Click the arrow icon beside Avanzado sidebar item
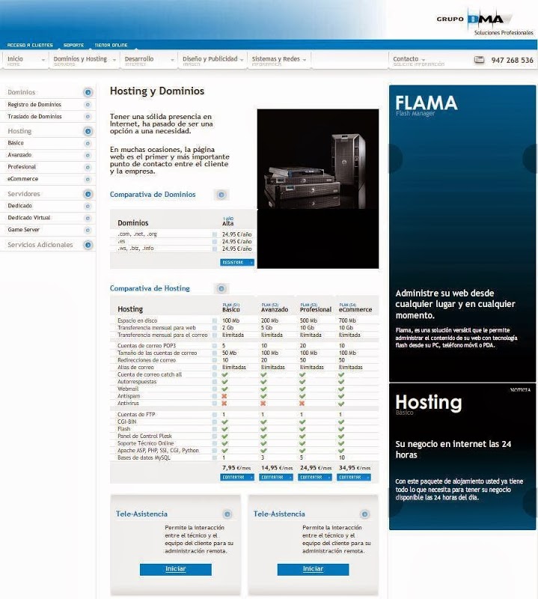 tap(88, 155)
